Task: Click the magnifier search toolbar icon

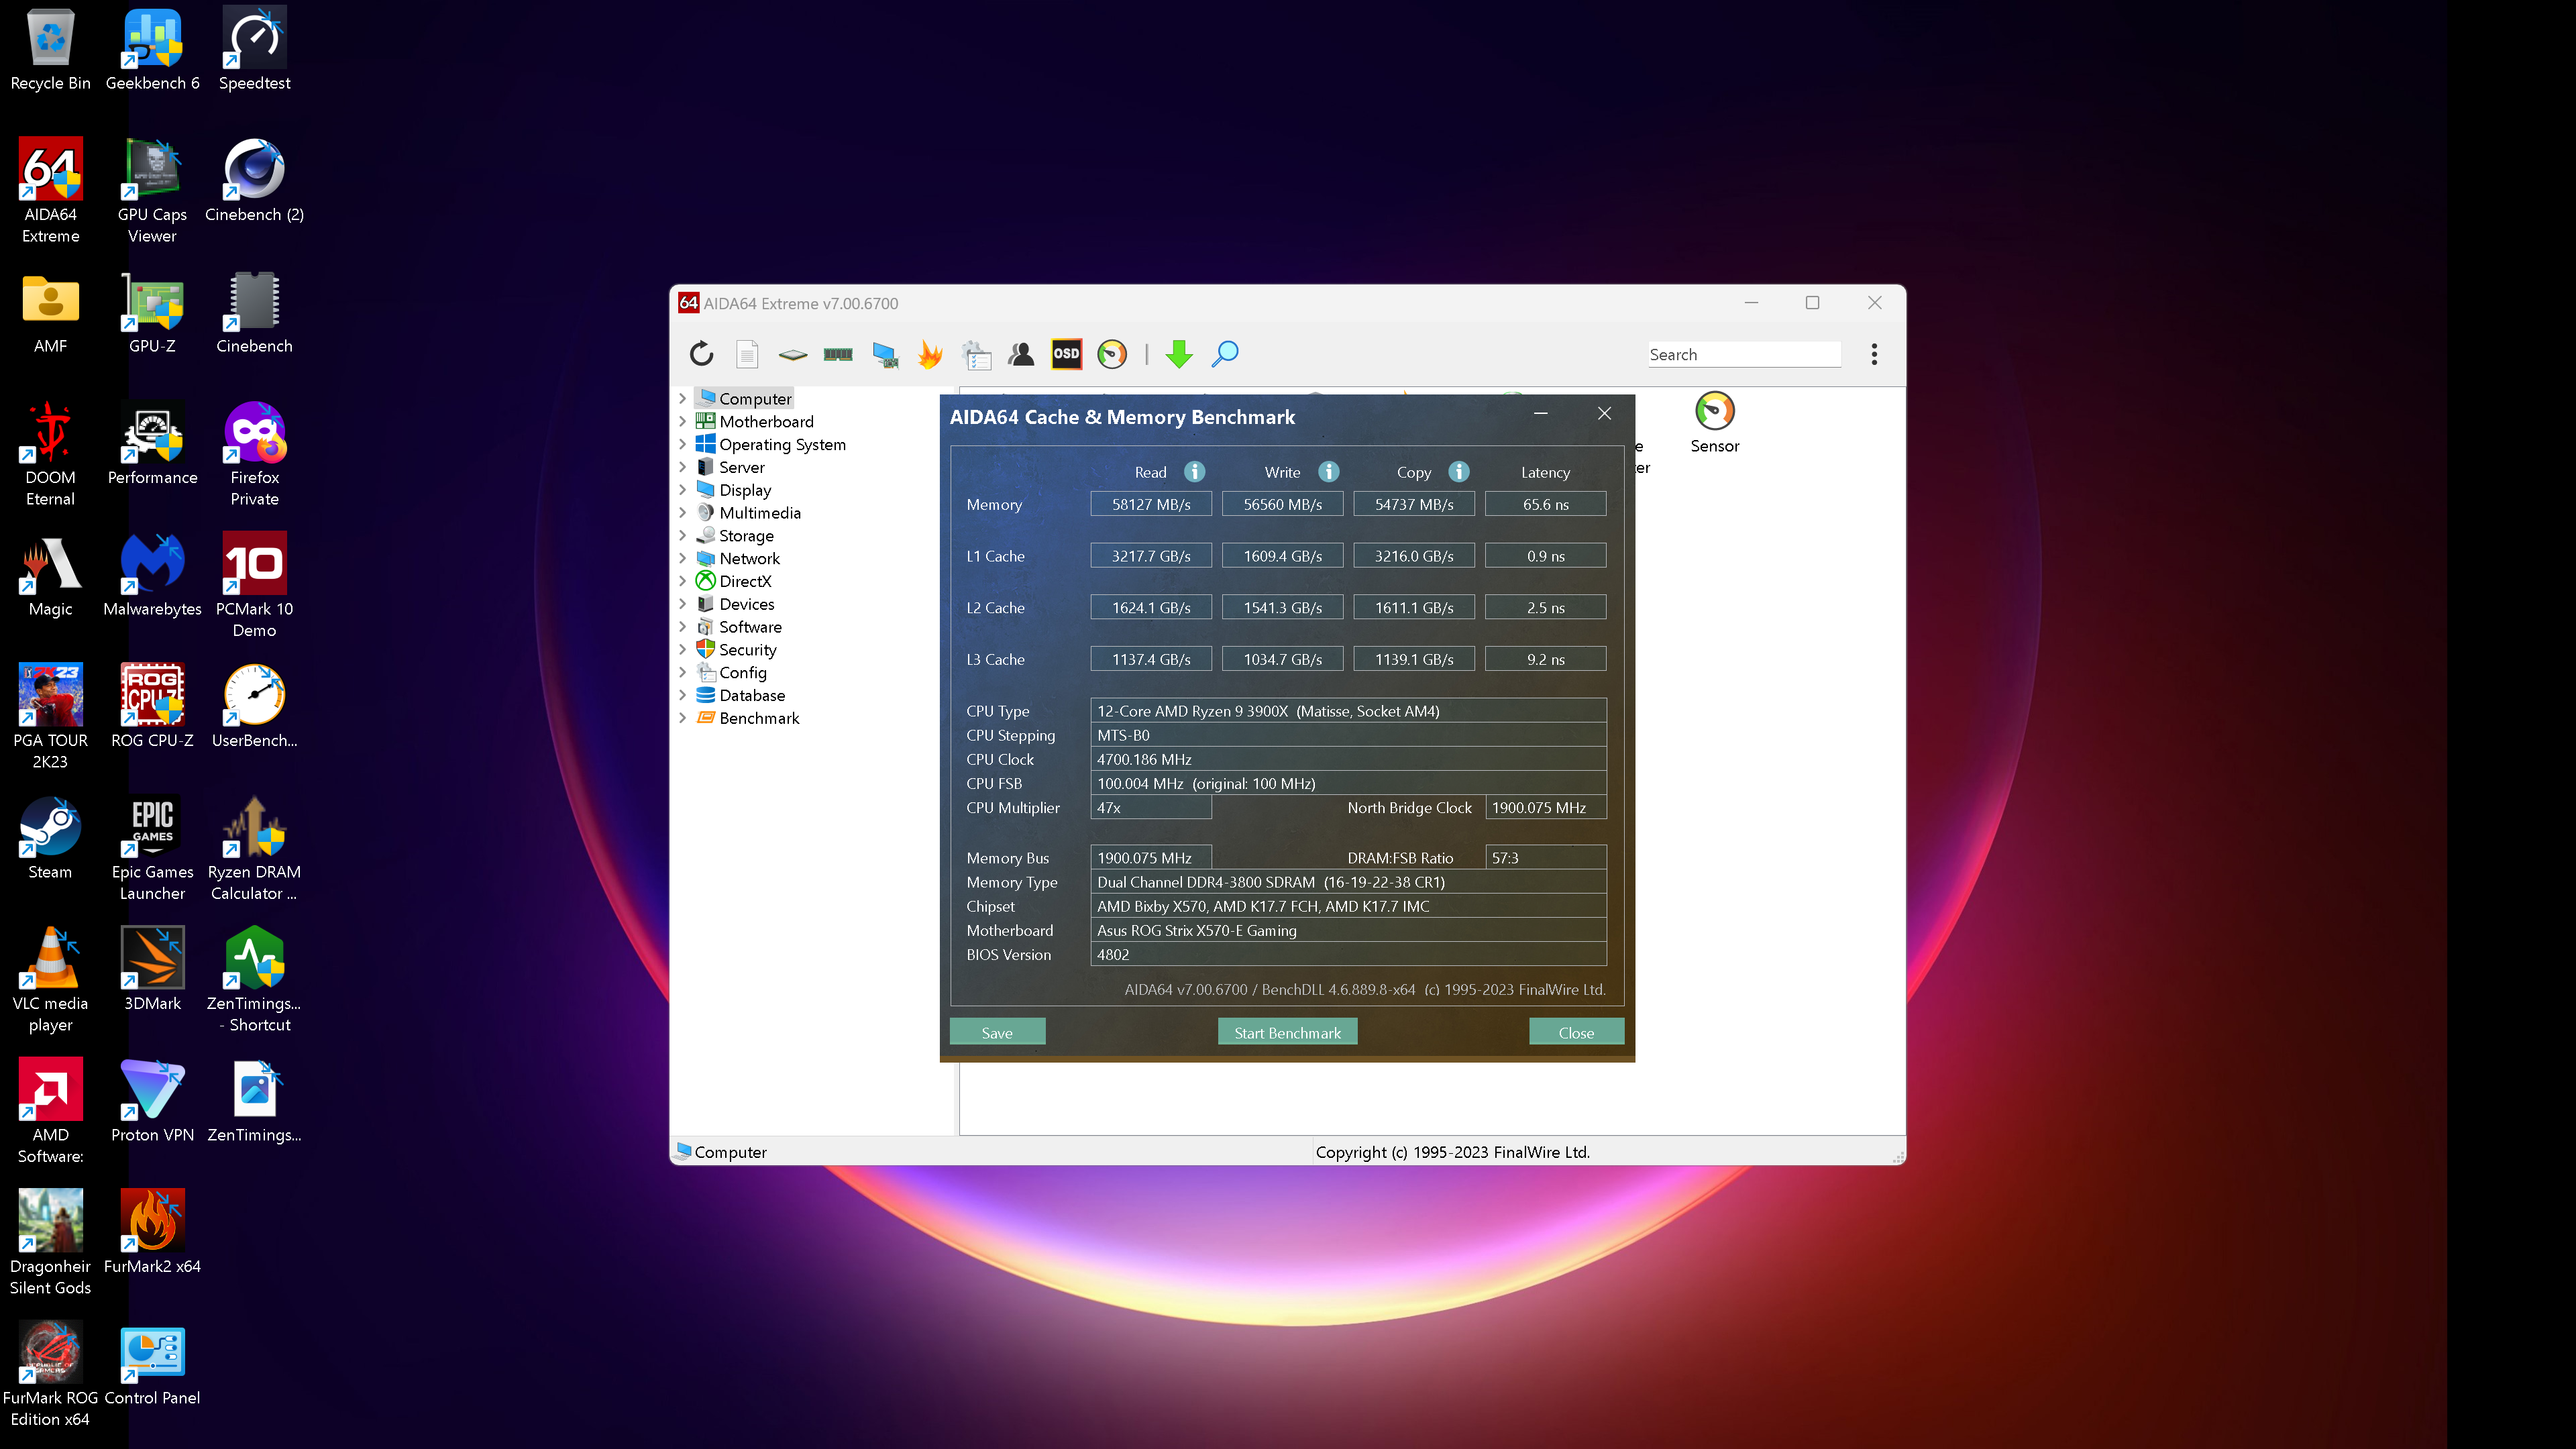Action: (x=1225, y=354)
